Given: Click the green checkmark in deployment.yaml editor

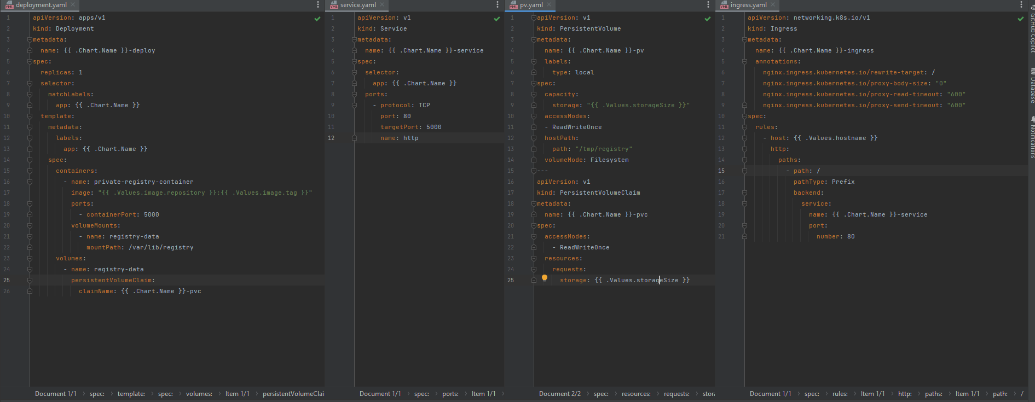Looking at the screenshot, I should (x=317, y=19).
